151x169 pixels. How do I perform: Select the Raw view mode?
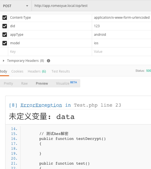tap(24, 84)
